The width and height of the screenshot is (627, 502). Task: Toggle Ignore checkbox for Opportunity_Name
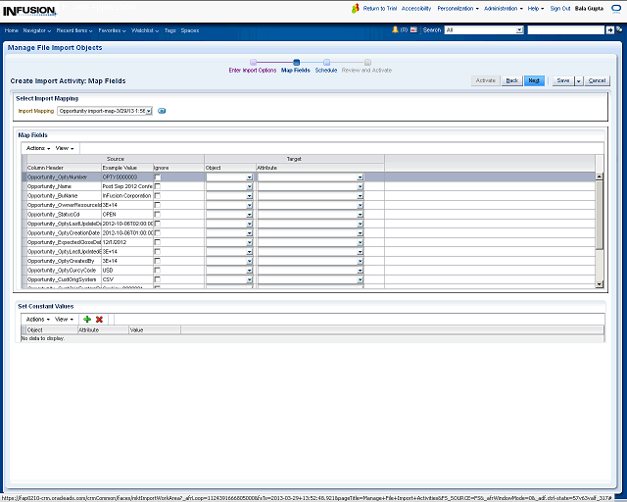pos(157,186)
